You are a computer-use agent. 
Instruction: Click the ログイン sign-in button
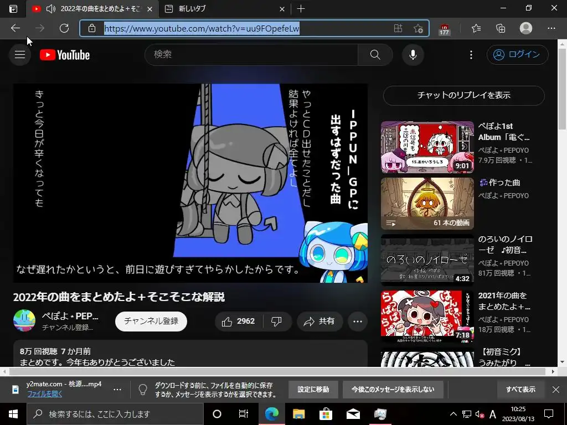click(x=518, y=55)
